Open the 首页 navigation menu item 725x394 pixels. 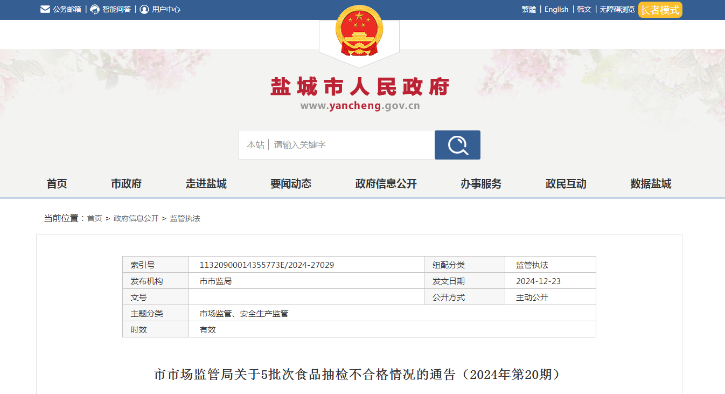coord(57,184)
